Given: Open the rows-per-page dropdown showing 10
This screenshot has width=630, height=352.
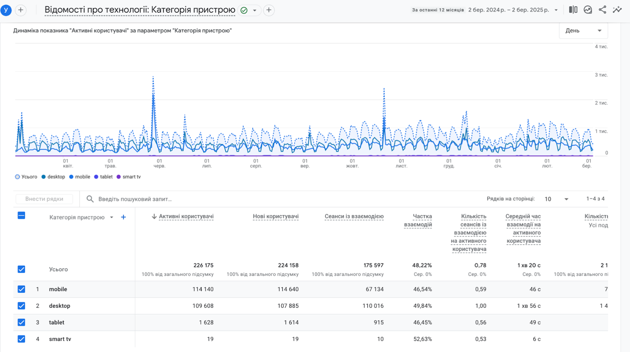Looking at the screenshot, I should [x=556, y=199].
